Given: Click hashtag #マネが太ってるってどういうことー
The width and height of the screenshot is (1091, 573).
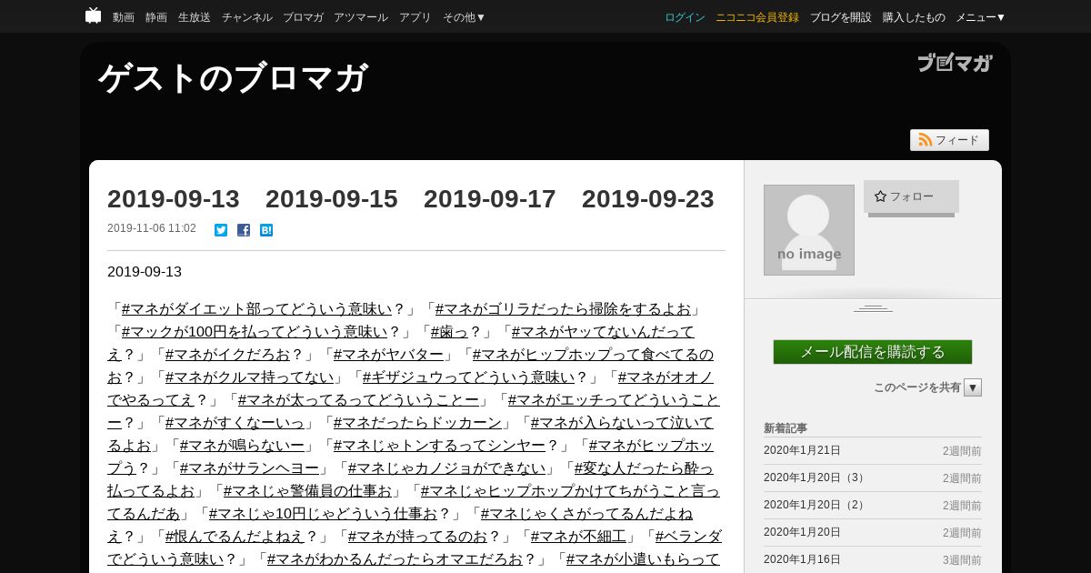Looking at the screenshot, I should click(358, 400).
